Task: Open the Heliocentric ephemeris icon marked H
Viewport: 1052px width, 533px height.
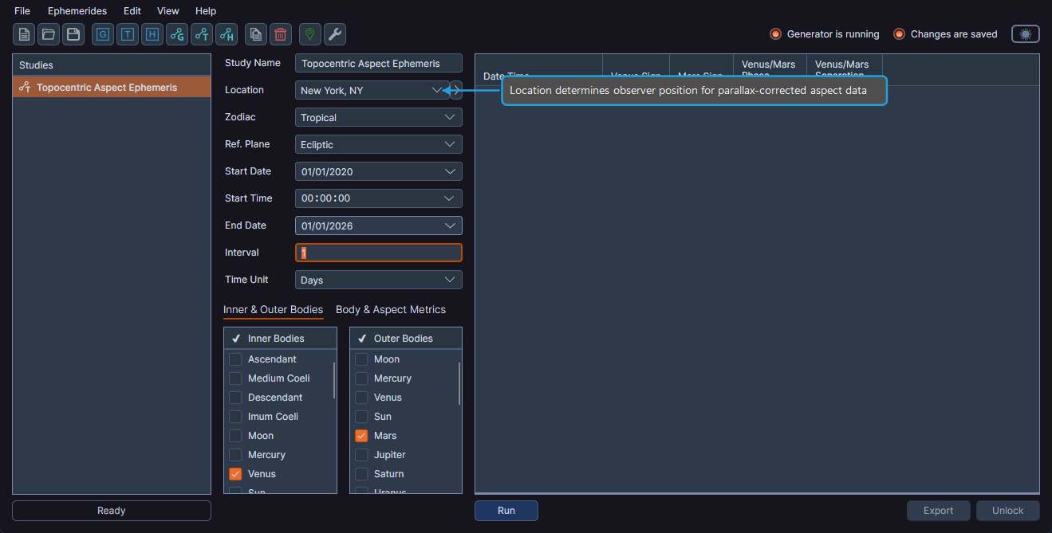Action: (152, 34)
